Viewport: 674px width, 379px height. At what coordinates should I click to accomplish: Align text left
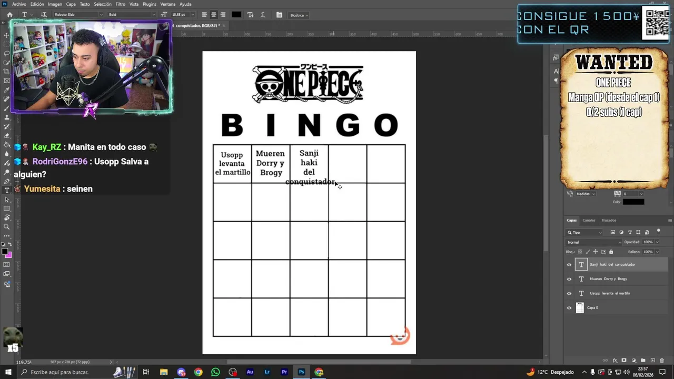(204, 15)
